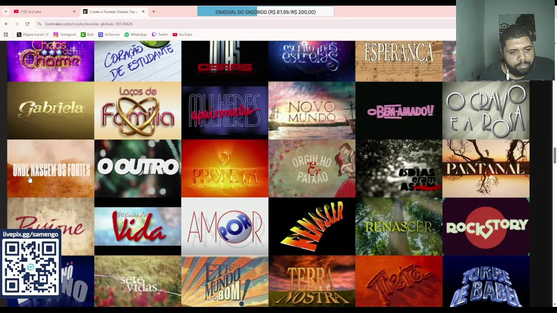Select the Gabriela thumbnail
The image size is (557, 313).
[x=50, y=111]
